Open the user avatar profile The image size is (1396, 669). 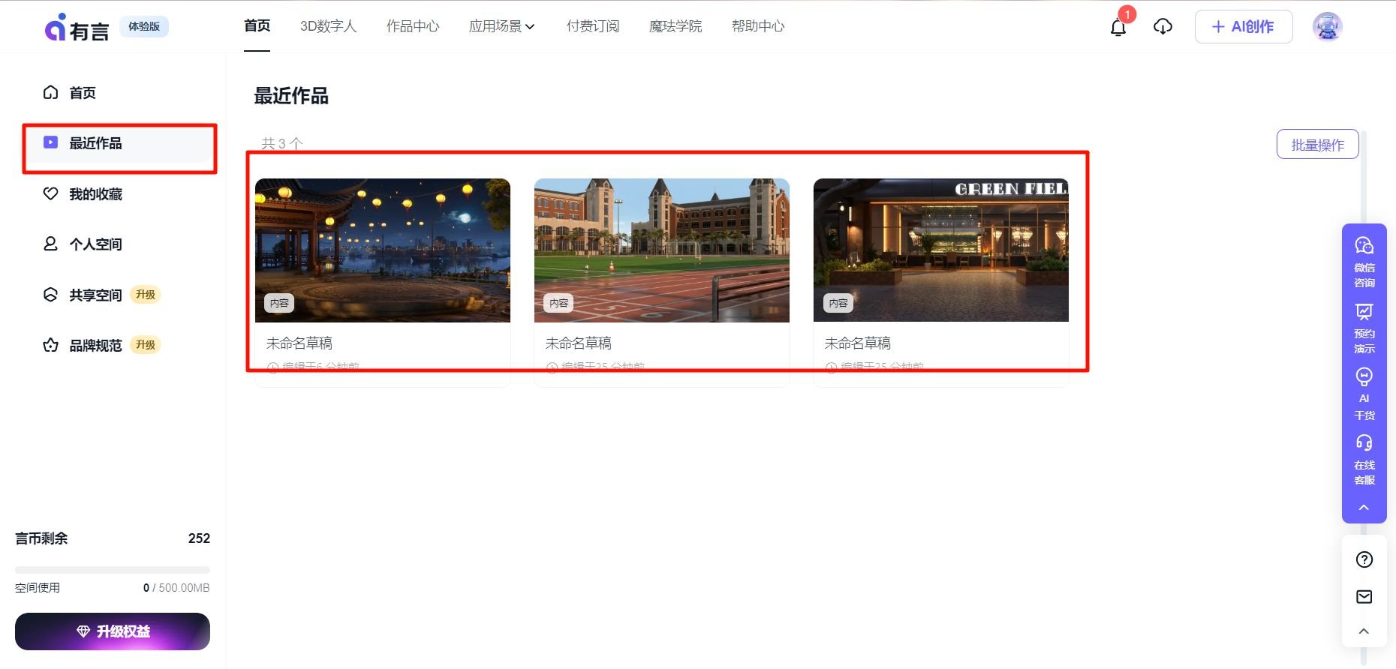click(x=1327, y=27)
